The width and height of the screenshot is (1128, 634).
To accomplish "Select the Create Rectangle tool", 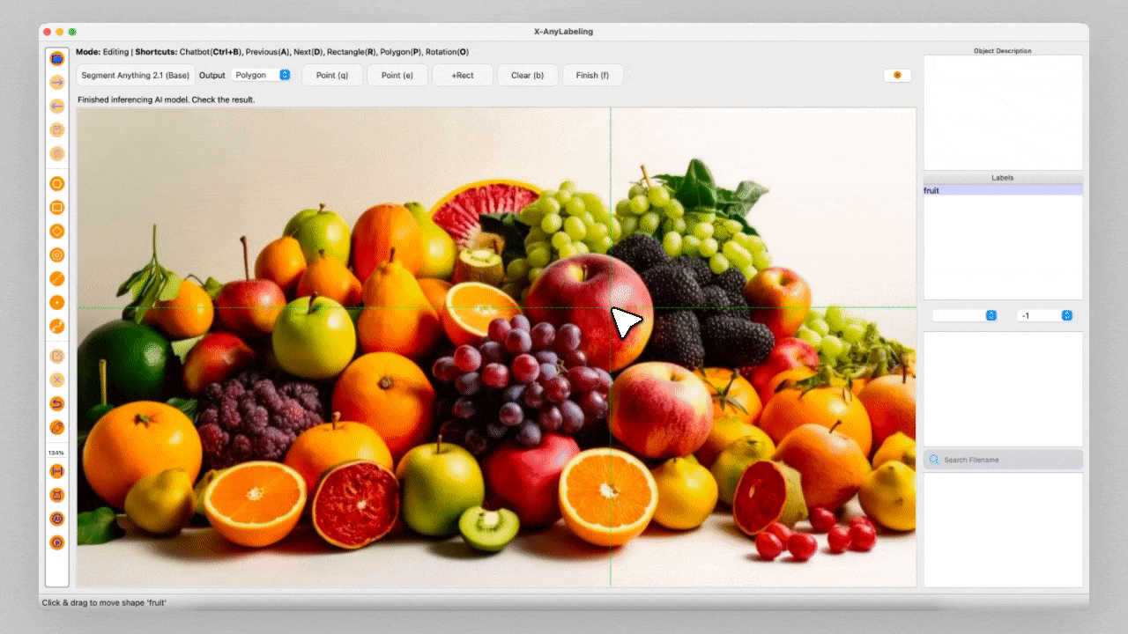I will tap(57, 208).
